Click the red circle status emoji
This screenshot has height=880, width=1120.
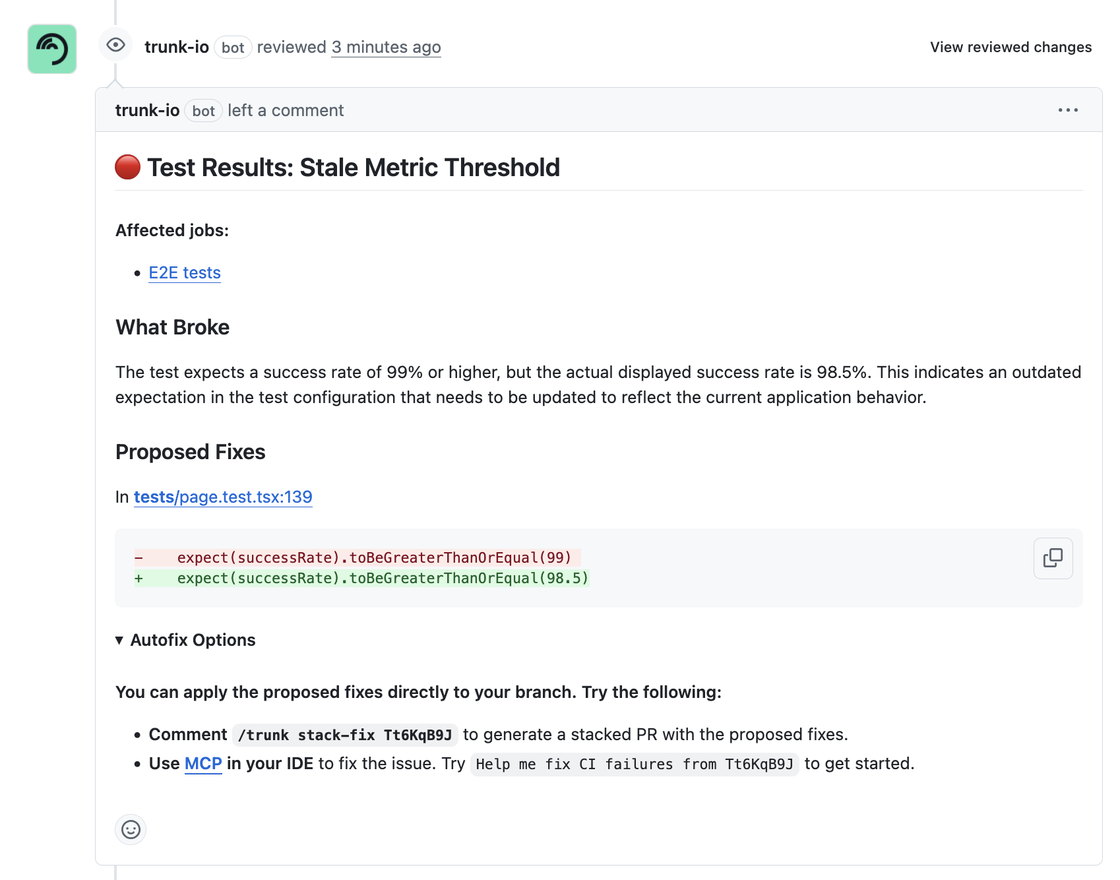(x=128, y=168)
